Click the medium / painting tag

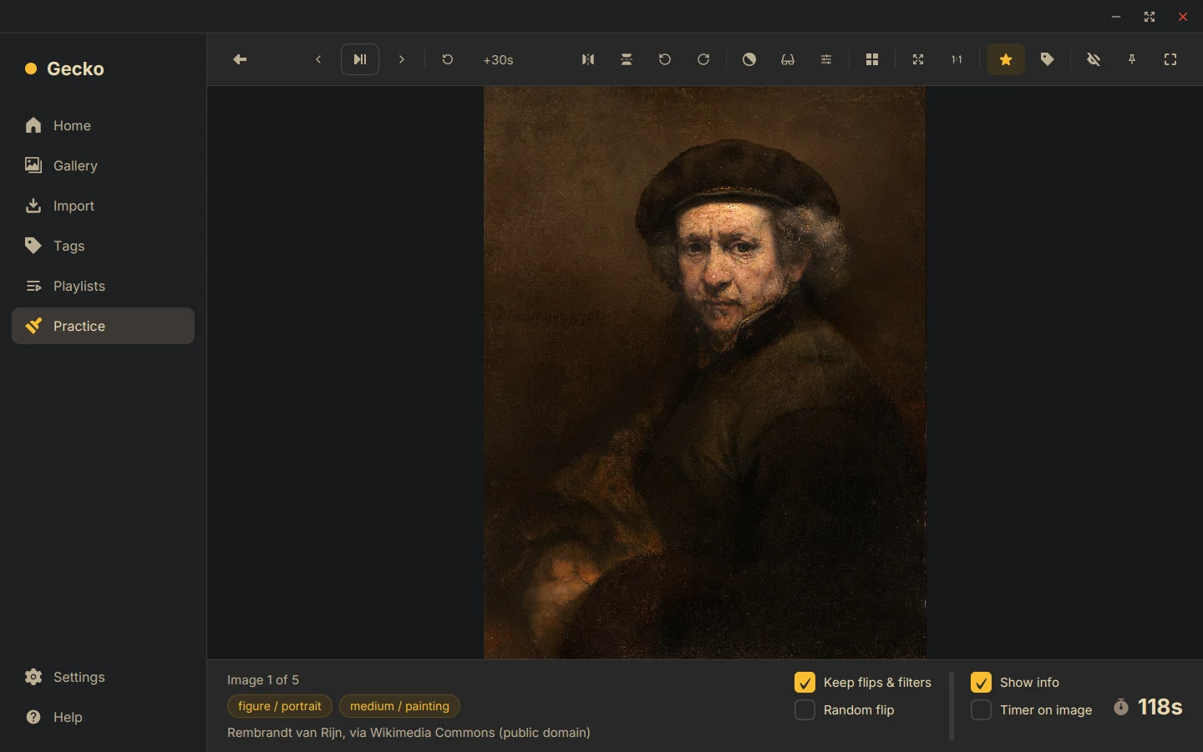[x=399, y=706]
